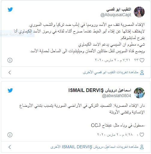Click the @abwslah0804 handle link
Screen dimensions: 151x154
point(116,96)
